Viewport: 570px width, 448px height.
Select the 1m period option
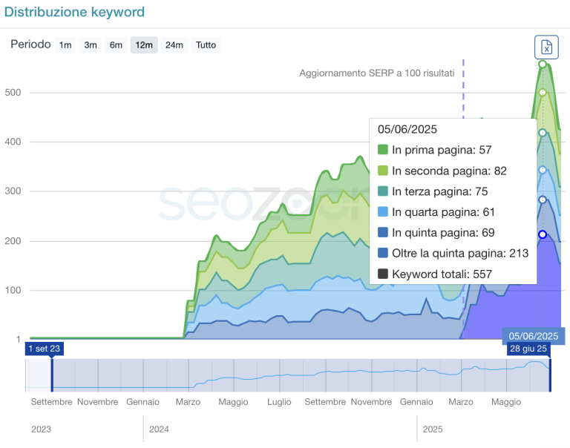(x=65, y=45)
